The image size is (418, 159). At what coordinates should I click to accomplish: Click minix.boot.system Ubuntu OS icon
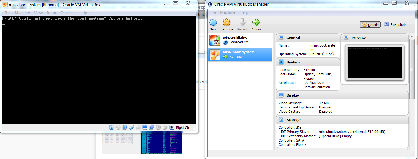coord(215,54)
